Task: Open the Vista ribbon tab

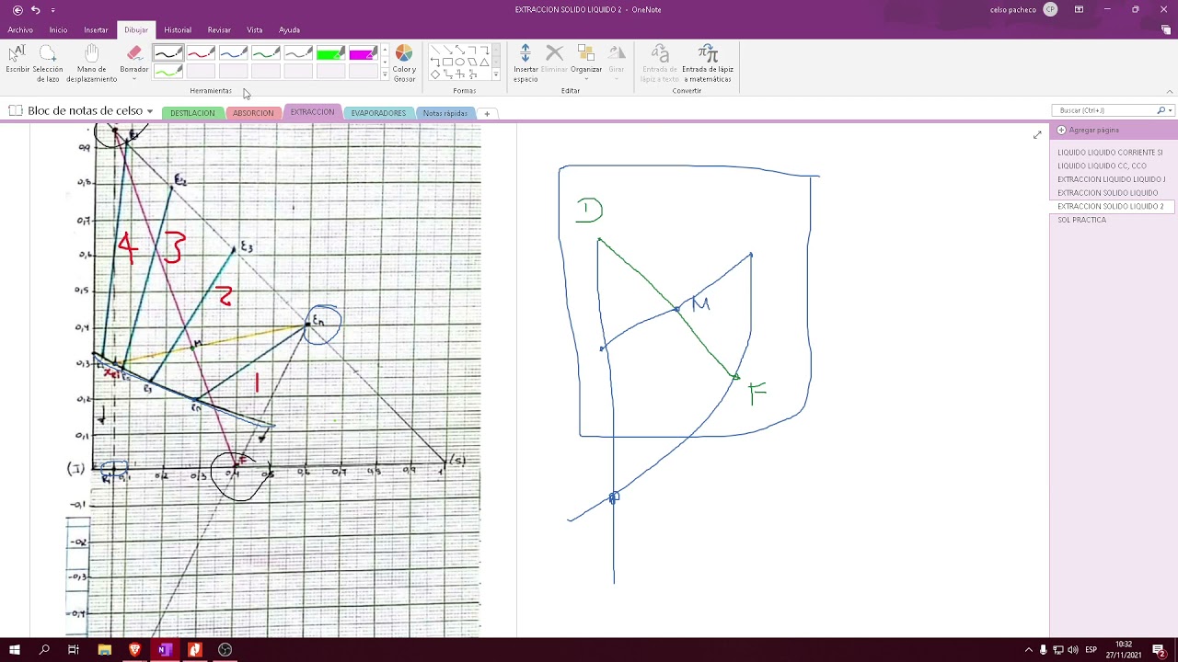Action: (255, 29)
